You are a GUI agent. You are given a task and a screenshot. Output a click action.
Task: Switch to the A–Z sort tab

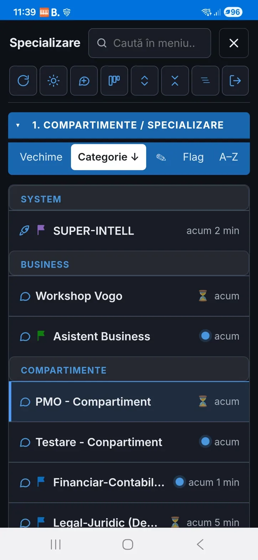pos(229,157)
